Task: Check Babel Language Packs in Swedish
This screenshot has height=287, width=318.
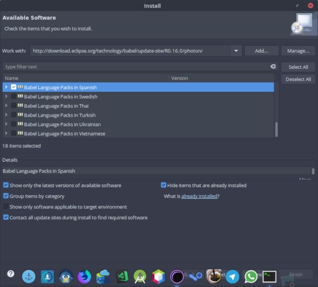Action: coord(14,96)
